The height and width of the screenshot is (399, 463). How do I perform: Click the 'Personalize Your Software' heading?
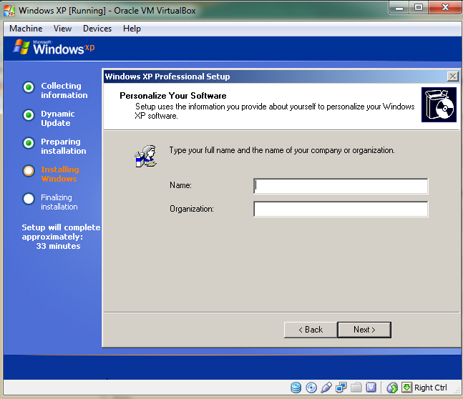click(173, 96)
